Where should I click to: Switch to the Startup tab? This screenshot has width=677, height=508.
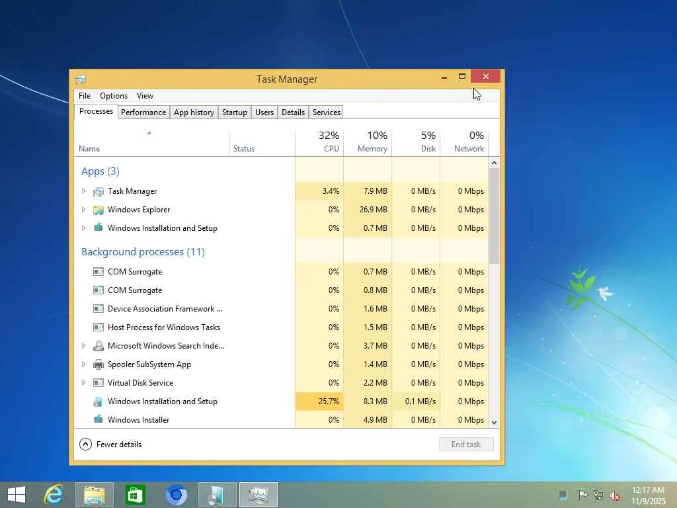(x=235, y=112)
